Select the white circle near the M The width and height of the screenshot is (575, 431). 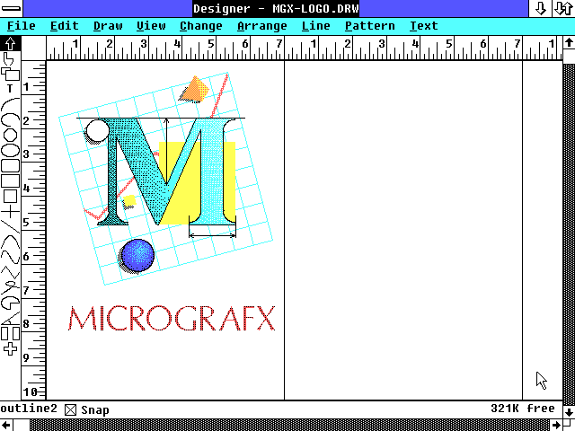pos(97,131)
